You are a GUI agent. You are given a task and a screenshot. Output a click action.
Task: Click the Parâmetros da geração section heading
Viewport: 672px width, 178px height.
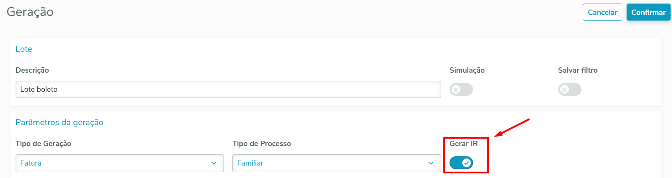click(x=59, y=122)
